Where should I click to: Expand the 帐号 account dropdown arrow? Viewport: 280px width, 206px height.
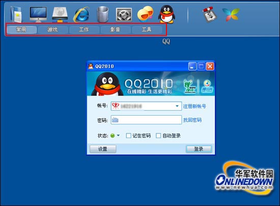pos(177,106)
